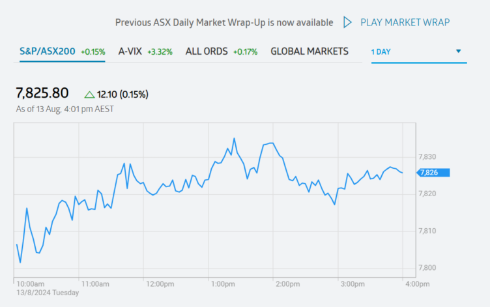The width and height of the screenshot is (490, 307).
Task: Click the wrap-up availability notice text
Action: pyautogui.click(x=224, y=23)
